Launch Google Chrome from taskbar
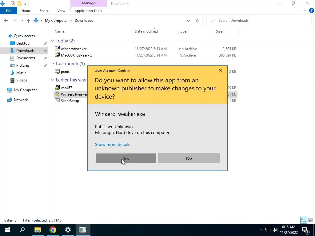The image size is (315, 236). pos(53,230)
